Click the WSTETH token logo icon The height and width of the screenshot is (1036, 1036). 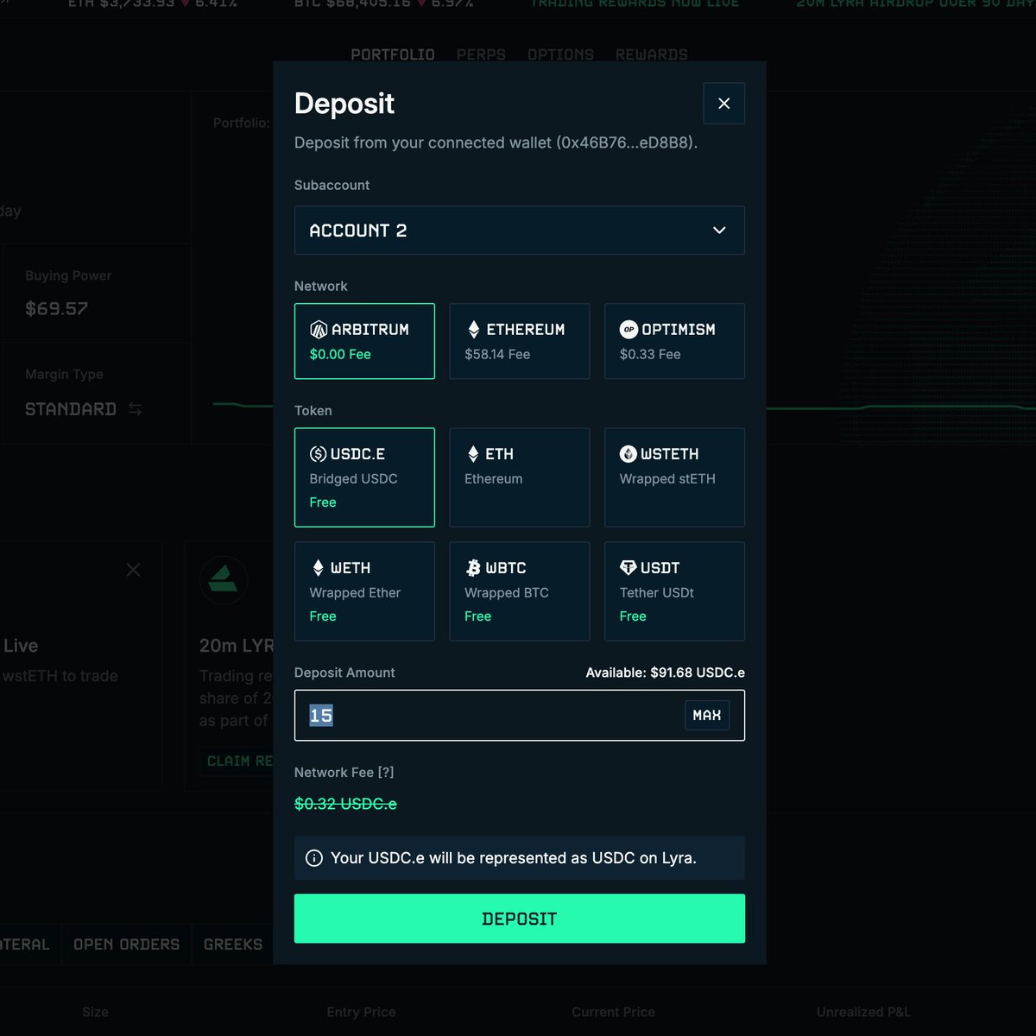click(x=629, y=454)
